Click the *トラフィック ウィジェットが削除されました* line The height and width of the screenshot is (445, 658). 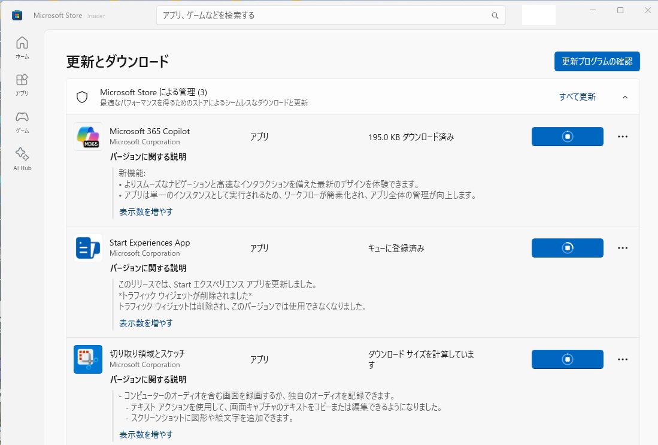coord(185,295)
